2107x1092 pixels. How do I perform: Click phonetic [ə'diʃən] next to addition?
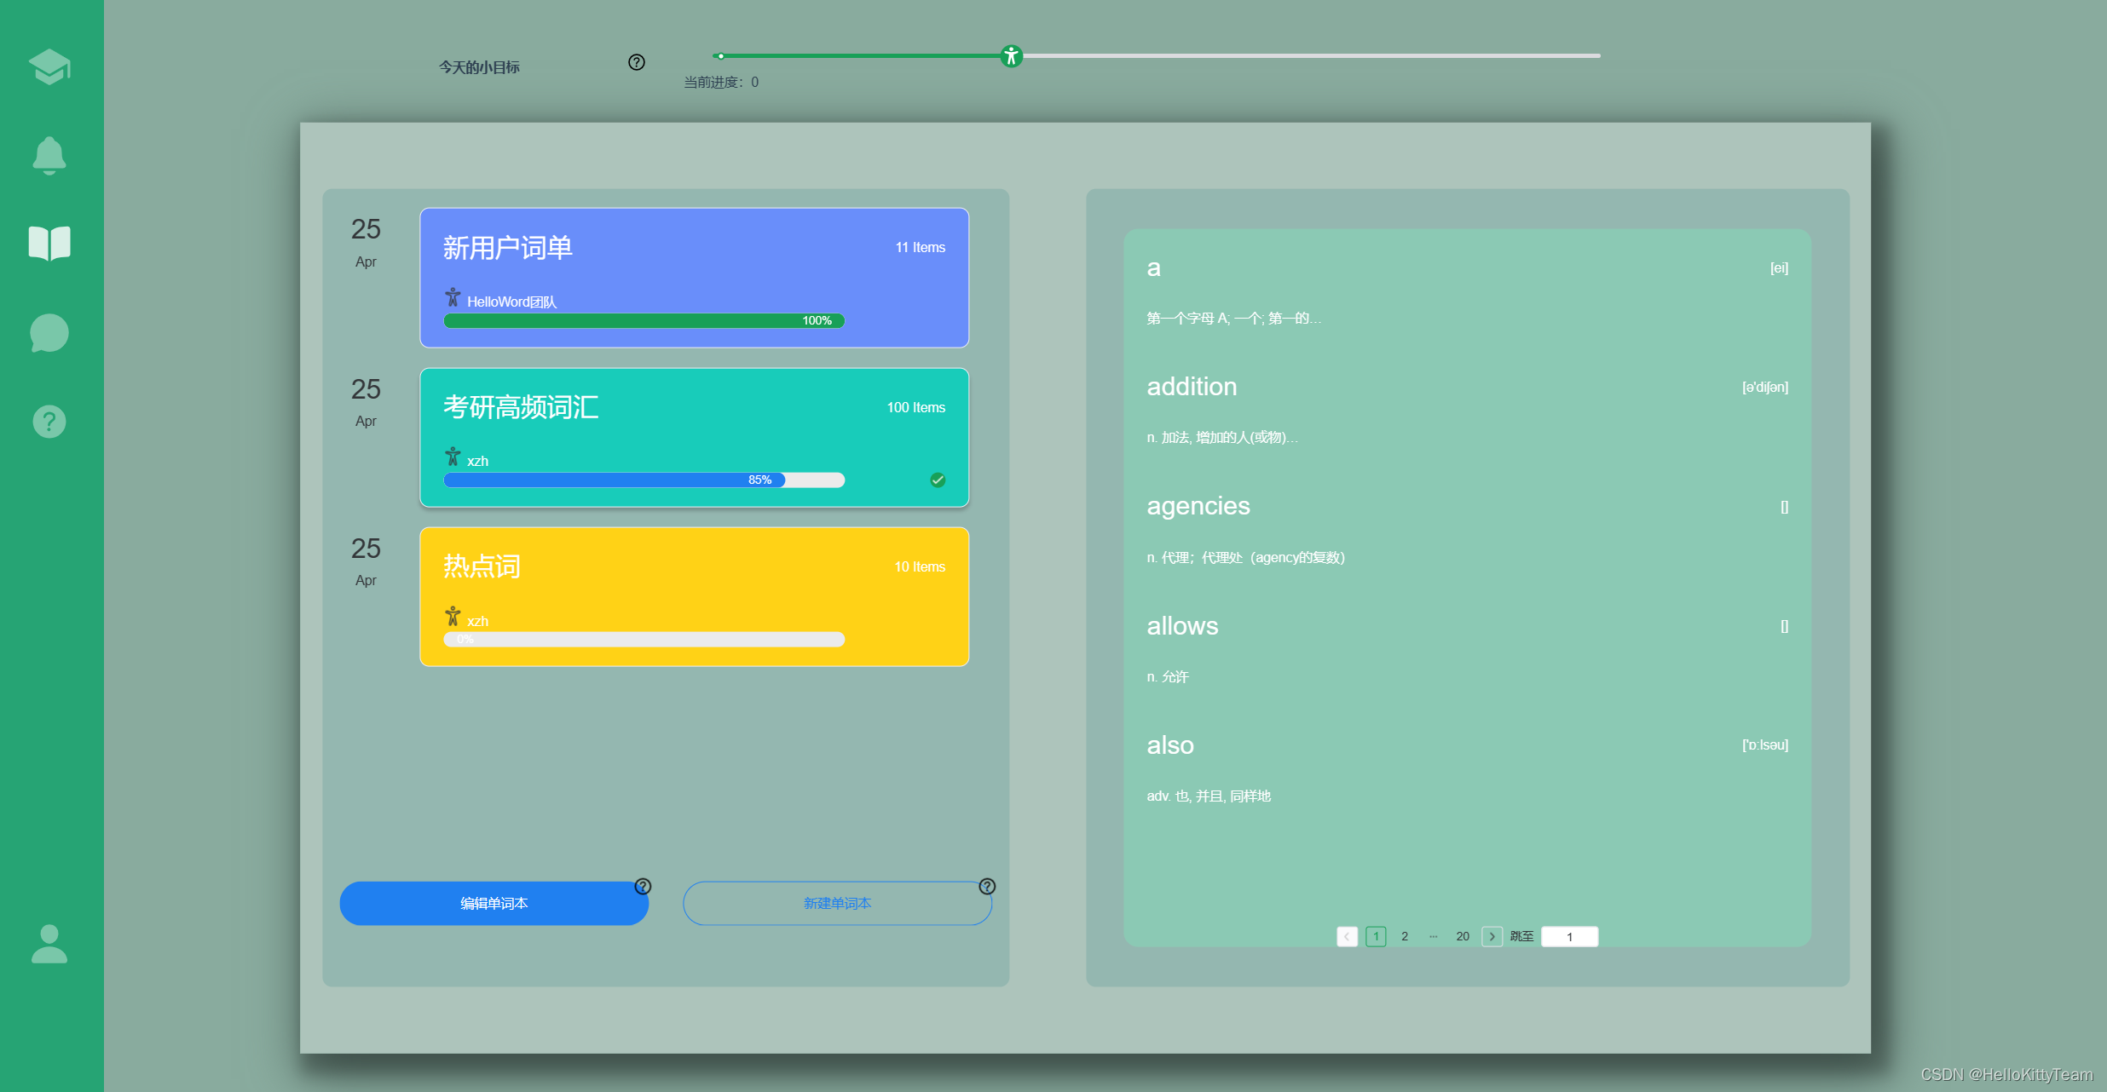(x=1765, y=388)
